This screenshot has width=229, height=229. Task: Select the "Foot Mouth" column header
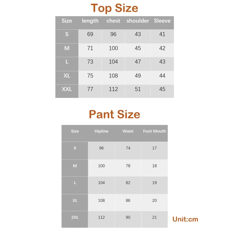point(155,131)
